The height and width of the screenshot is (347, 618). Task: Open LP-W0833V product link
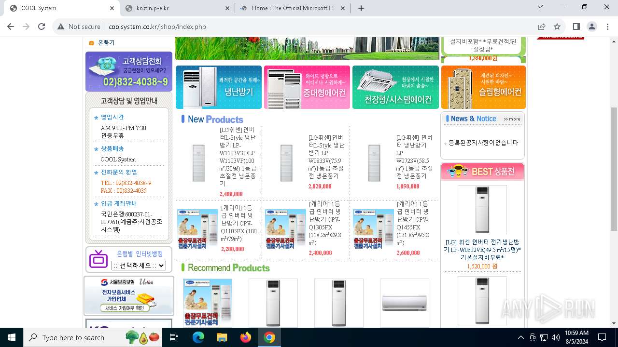tap(327, 157)
